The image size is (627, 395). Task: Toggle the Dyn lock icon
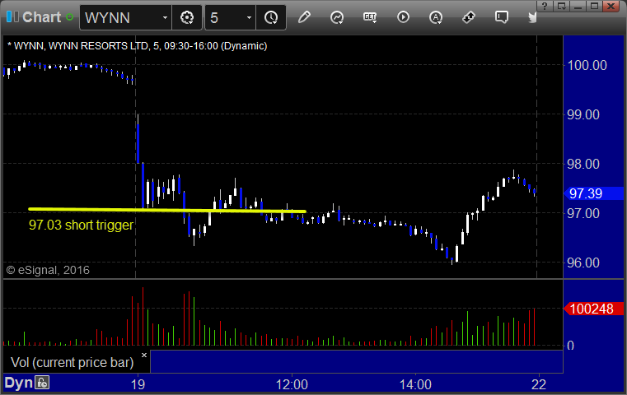42,383
